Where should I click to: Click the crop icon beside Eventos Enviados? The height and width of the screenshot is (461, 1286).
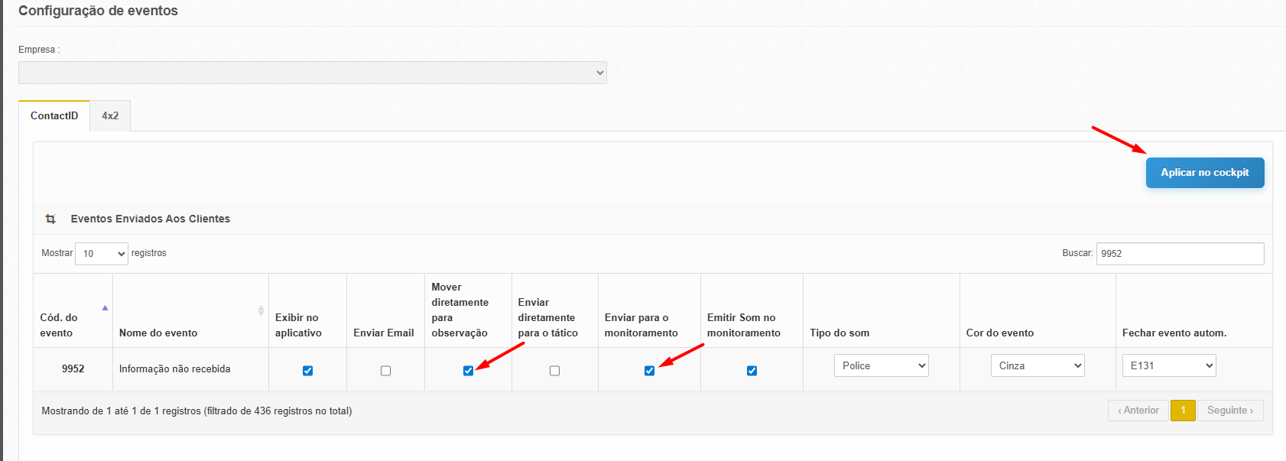click(x=50, y=219)
